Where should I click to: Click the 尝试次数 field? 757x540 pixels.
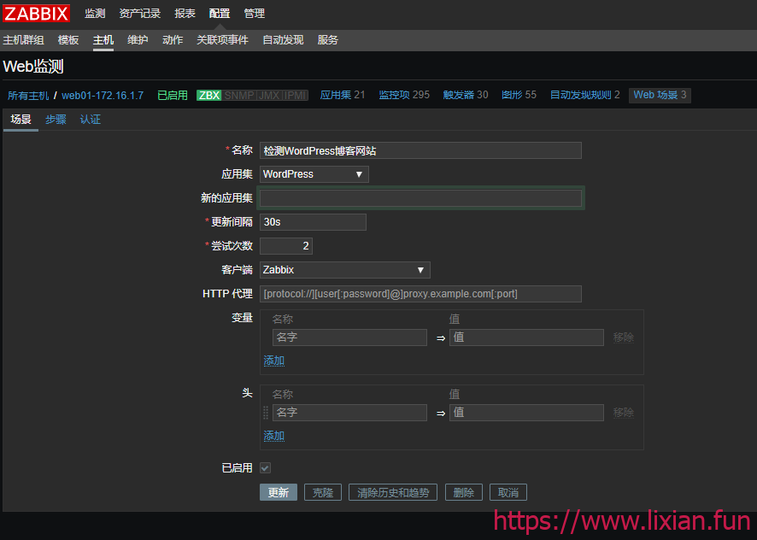coord(286,246)
